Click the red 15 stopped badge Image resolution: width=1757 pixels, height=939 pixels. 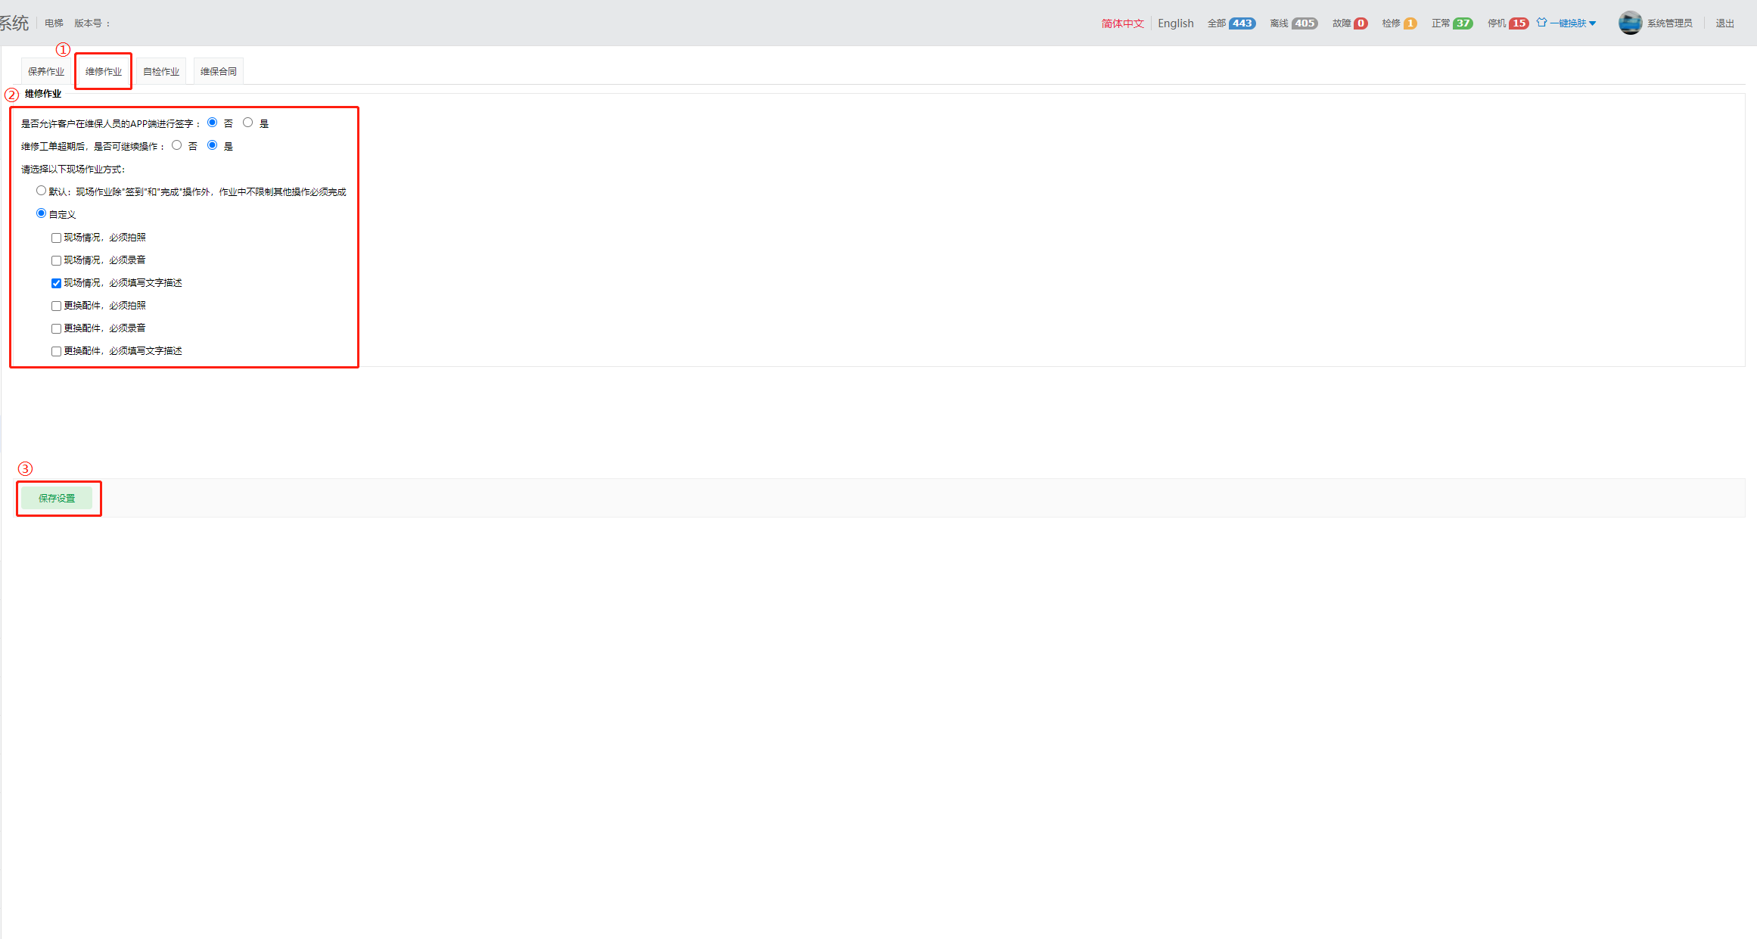point(1519,23)
